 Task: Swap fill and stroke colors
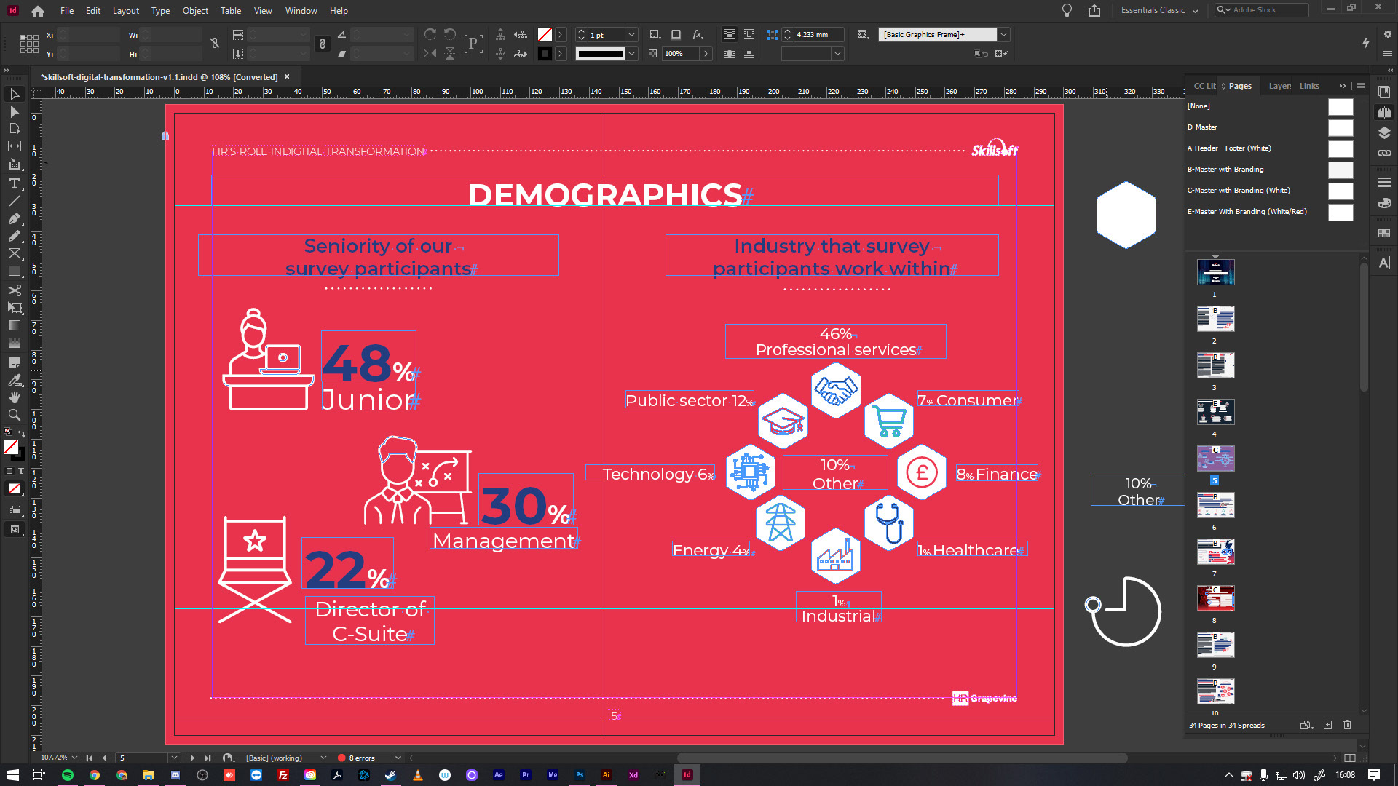tap(22, 434)
